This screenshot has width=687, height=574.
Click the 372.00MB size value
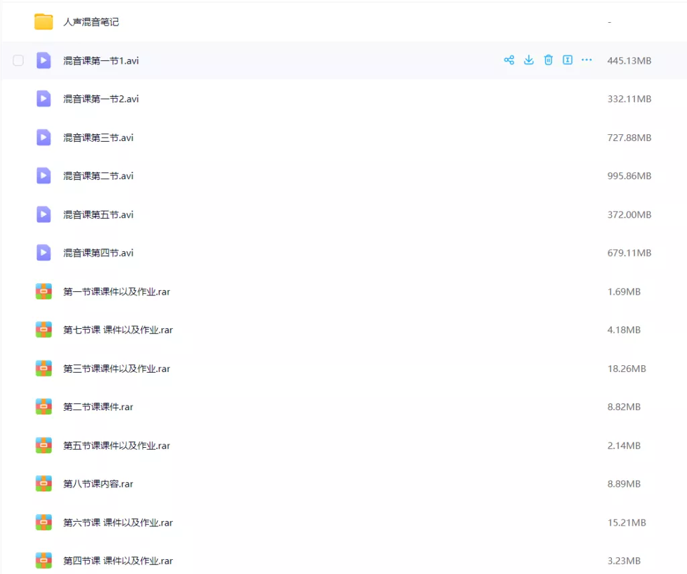629,214
